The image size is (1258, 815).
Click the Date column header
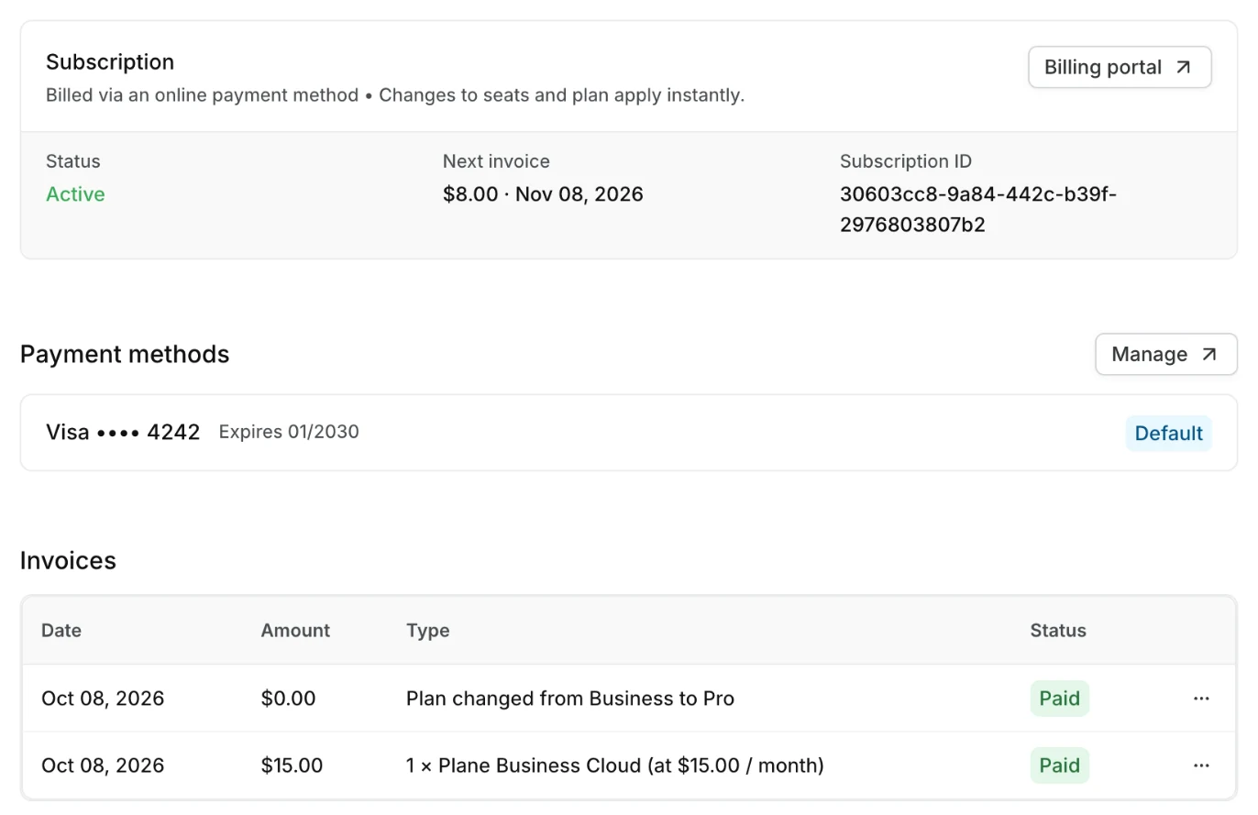tap(61, 631)
